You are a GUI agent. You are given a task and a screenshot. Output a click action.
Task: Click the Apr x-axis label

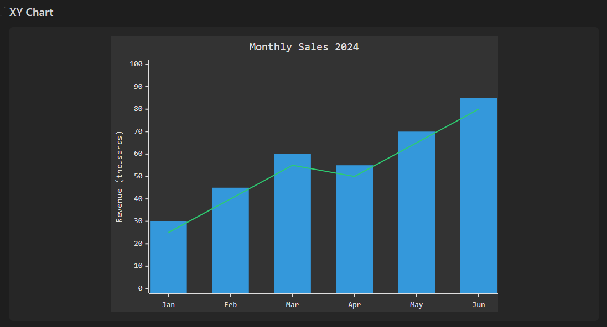(354, 304)
